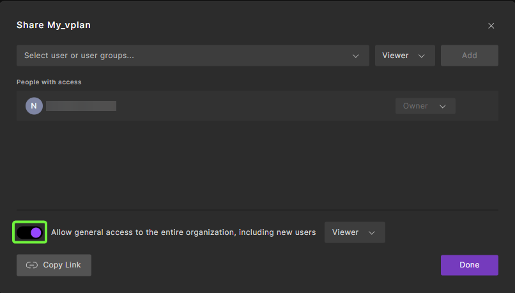Click the N user avatar
515x293 pixels.
34,106
